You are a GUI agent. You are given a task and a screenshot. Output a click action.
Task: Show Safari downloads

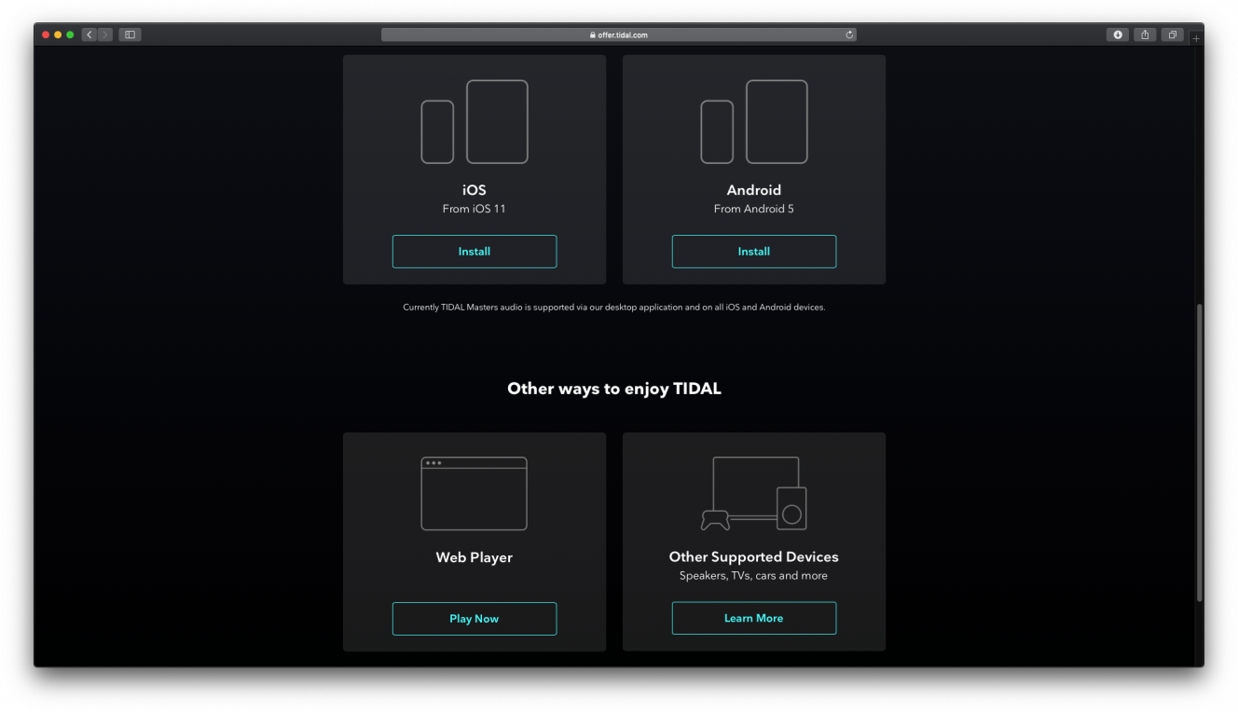click(x=1117, y=34)
